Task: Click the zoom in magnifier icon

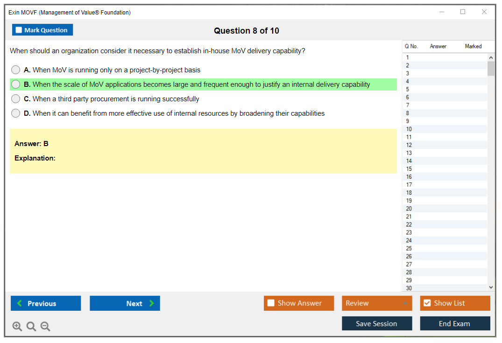Action: tap(17, 327)
